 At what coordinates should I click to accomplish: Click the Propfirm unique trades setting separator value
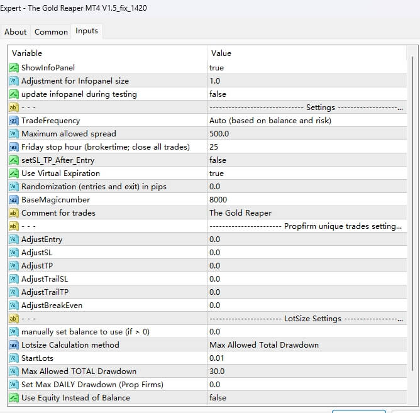307,226
